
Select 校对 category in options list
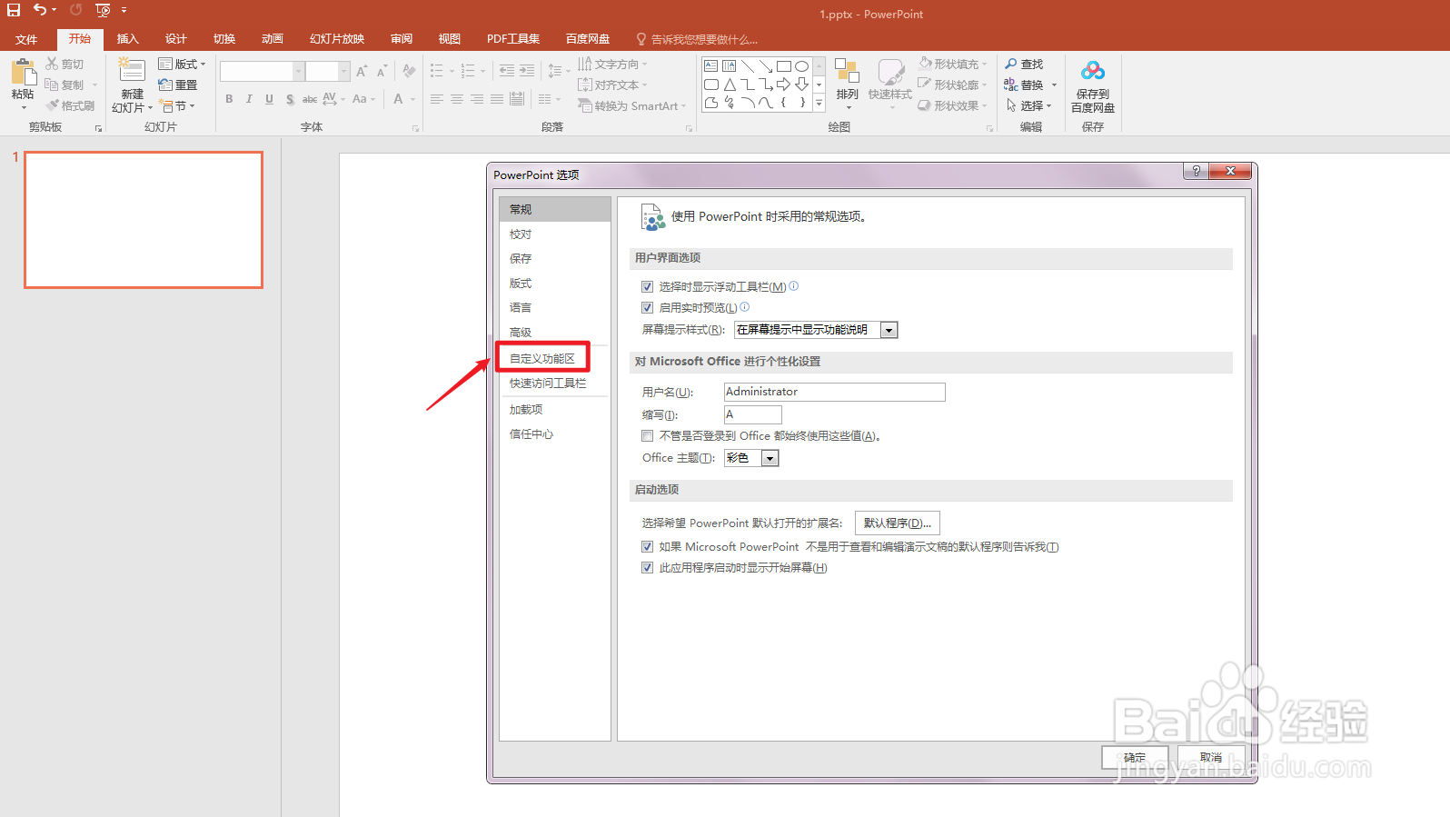click(x=521, y=234)
